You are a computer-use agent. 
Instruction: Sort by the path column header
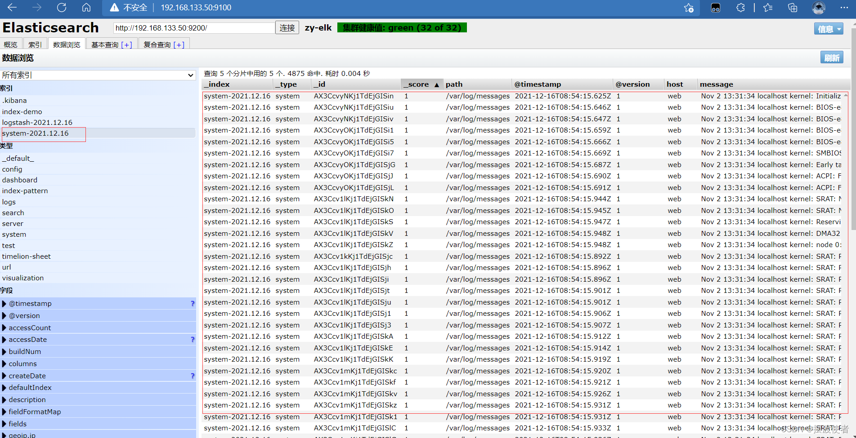point(477,84)
